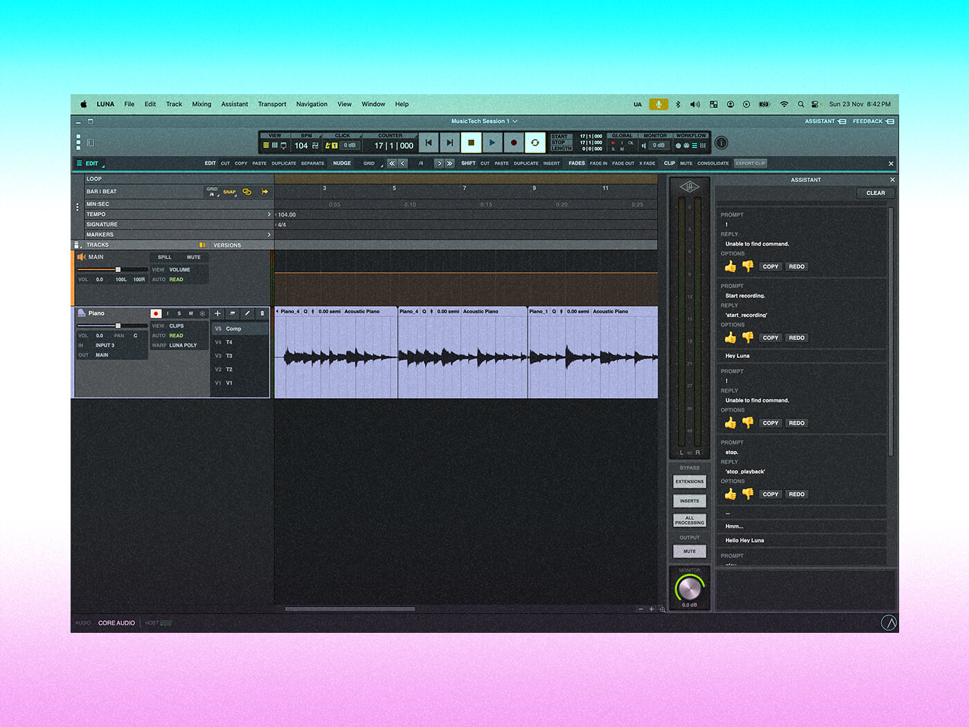Click the Export Clip button

click(x=750, y=163)
